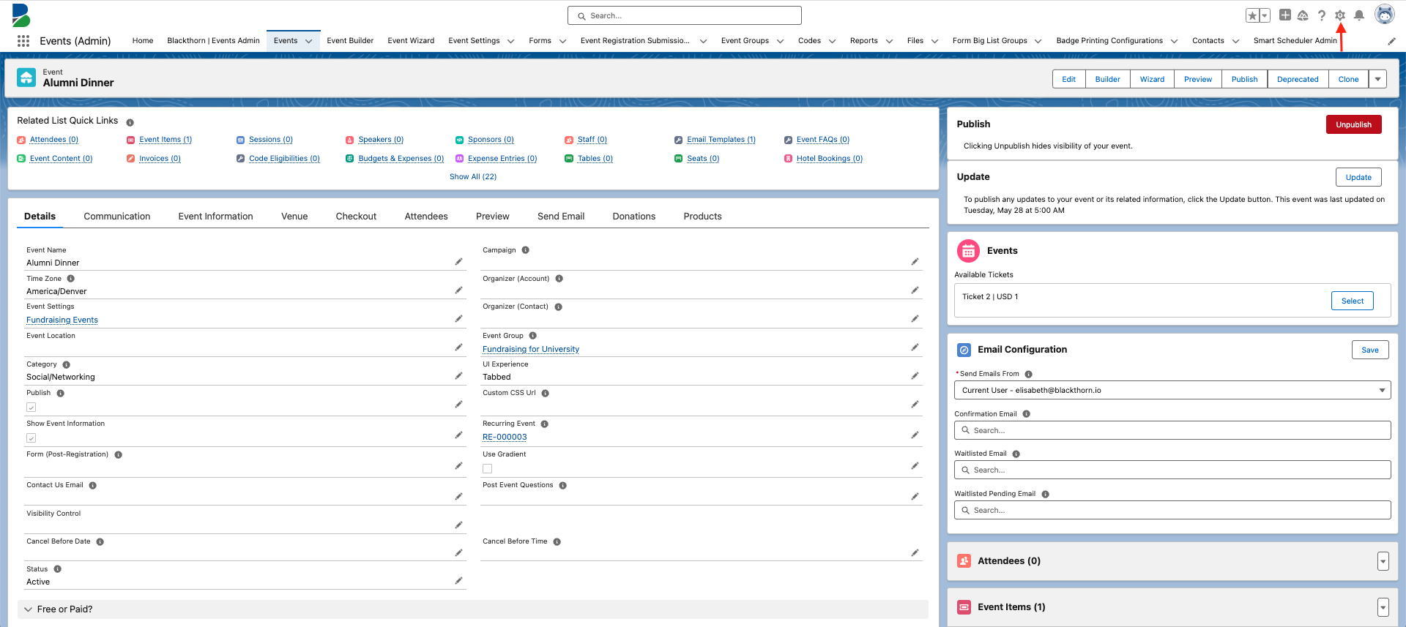1406x627 pixels.
Task: Toggle the Show Event Information checkbox
Action: click(x=31, y=438)
